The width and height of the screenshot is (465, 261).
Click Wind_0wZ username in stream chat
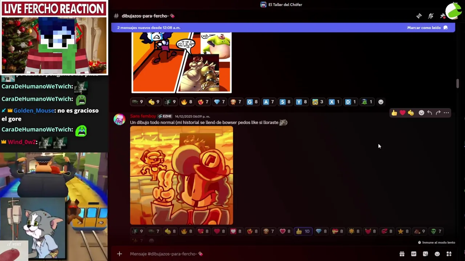(22, 142)
